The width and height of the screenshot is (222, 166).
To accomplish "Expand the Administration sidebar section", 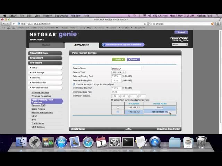I will pos(45,83).
